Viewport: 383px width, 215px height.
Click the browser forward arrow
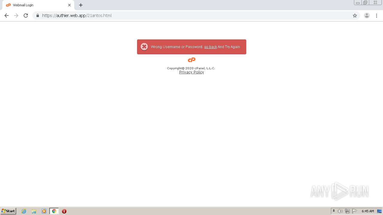pos(16,16)
